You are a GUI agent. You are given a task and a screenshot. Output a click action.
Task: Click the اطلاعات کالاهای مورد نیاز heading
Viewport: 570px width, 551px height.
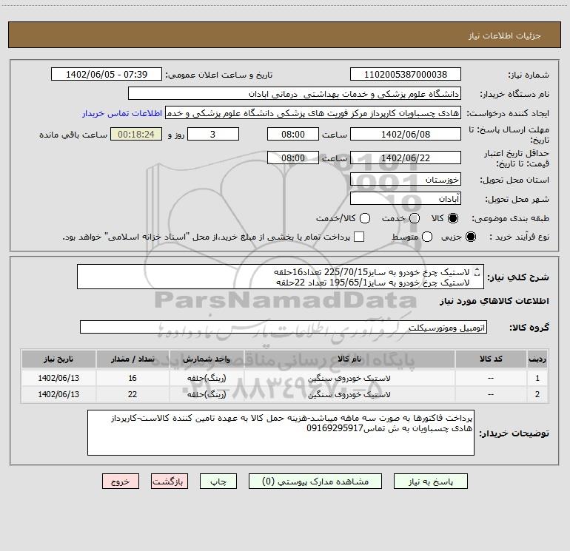[x=494, y=301]
